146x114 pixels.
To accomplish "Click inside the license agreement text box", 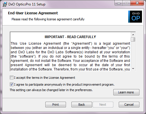I will tap(71, 52).
